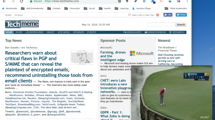Open the blue circular extension icon
215x120 pixels.
point(144,1)
